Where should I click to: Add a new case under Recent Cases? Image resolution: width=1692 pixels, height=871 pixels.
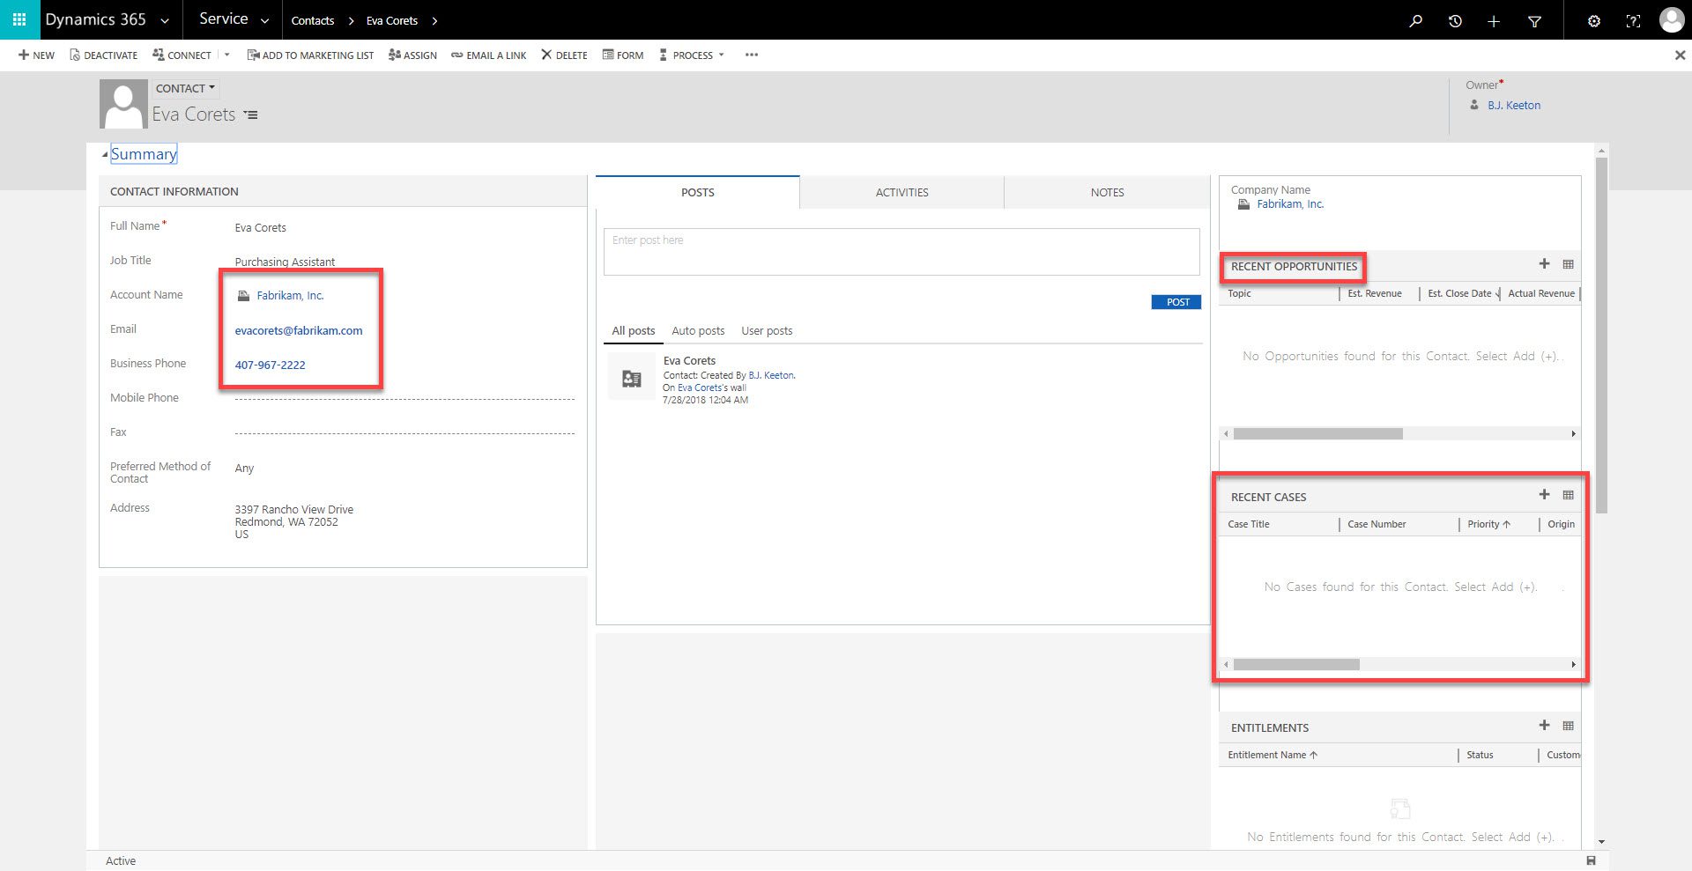pyautogui.click(x=1544, y=495)
